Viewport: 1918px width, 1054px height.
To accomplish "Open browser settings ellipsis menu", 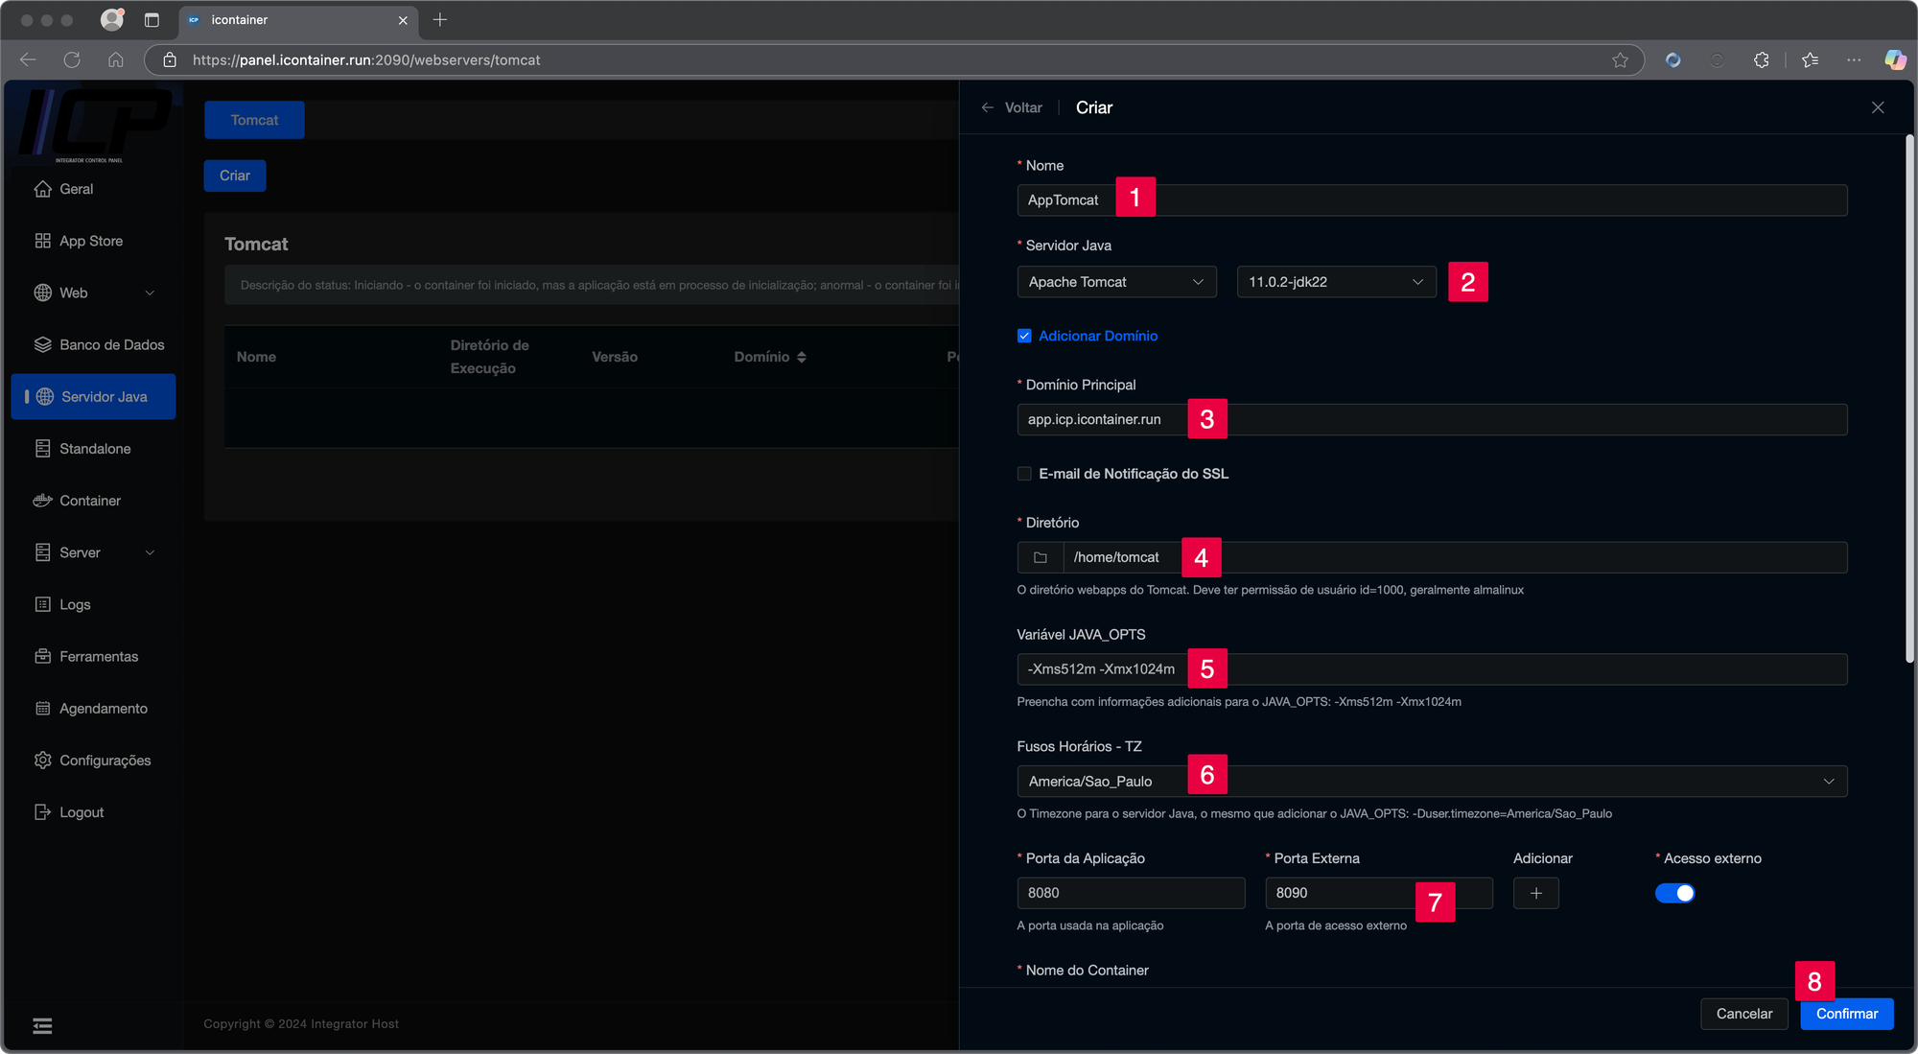I will tap(1854, 59).
